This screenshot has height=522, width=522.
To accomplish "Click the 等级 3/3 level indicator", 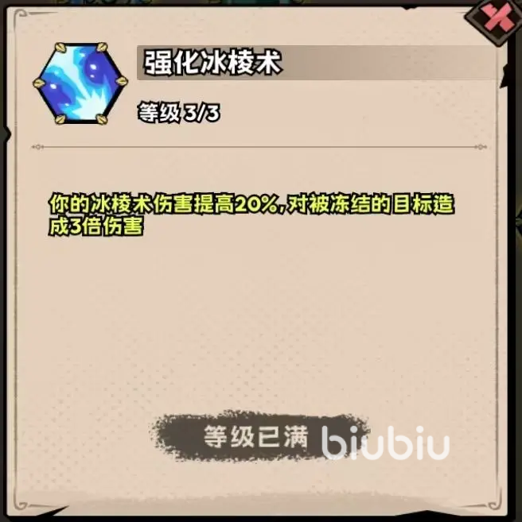I will [179, 113].
